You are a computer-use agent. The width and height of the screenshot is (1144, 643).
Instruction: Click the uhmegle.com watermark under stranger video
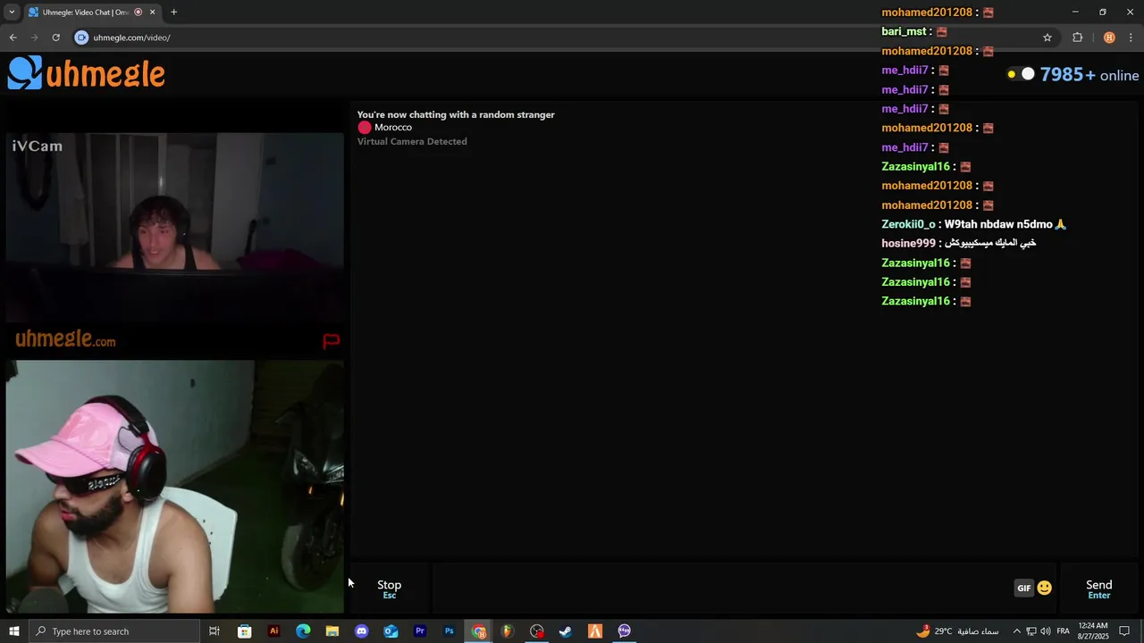65,339
